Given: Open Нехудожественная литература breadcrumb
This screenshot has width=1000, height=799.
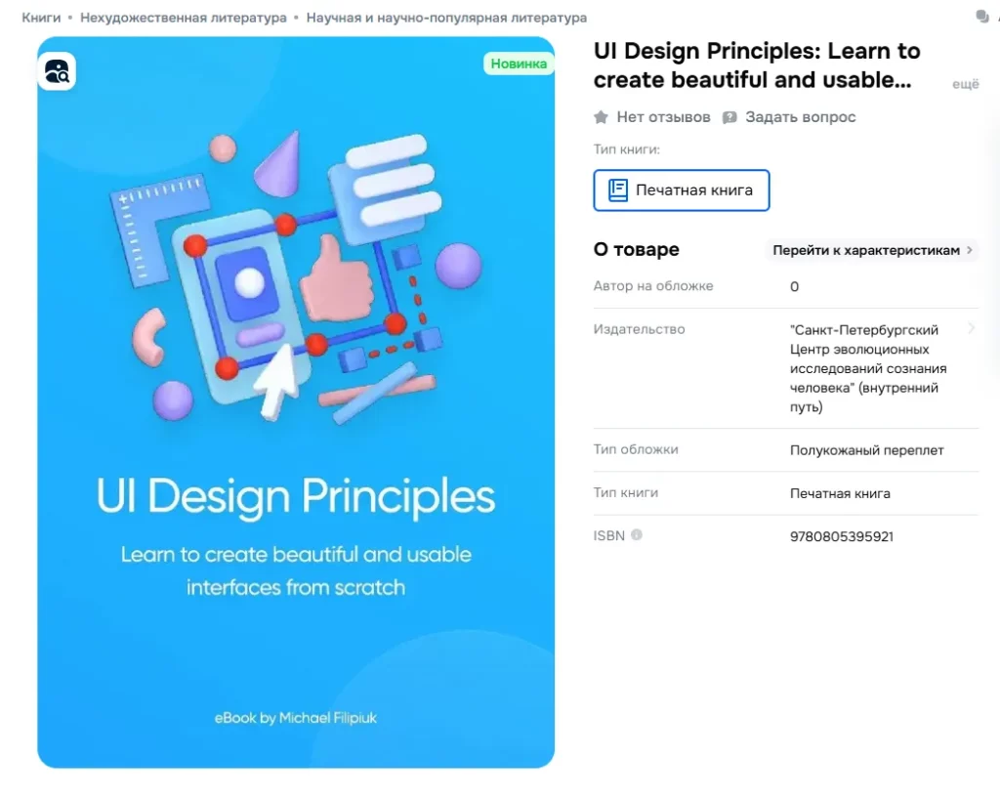Looking at the screenshot, I should pos(183,18).
